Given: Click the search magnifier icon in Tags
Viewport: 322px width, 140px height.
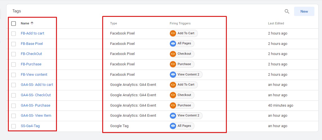Looking at the screenshot, I should (x=287, y=12).
